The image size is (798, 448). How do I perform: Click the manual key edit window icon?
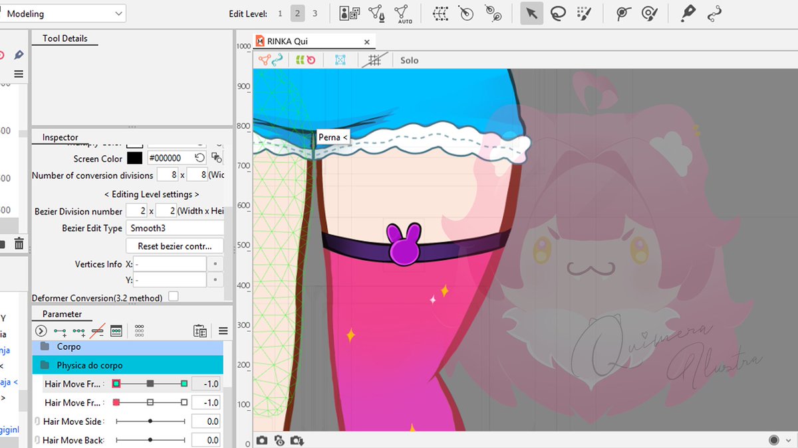pos(116,331)
